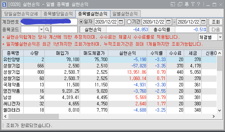Viewport: 225px width, 132px height.
Task: Click the 수수료 column header
Action: point(175,53)
